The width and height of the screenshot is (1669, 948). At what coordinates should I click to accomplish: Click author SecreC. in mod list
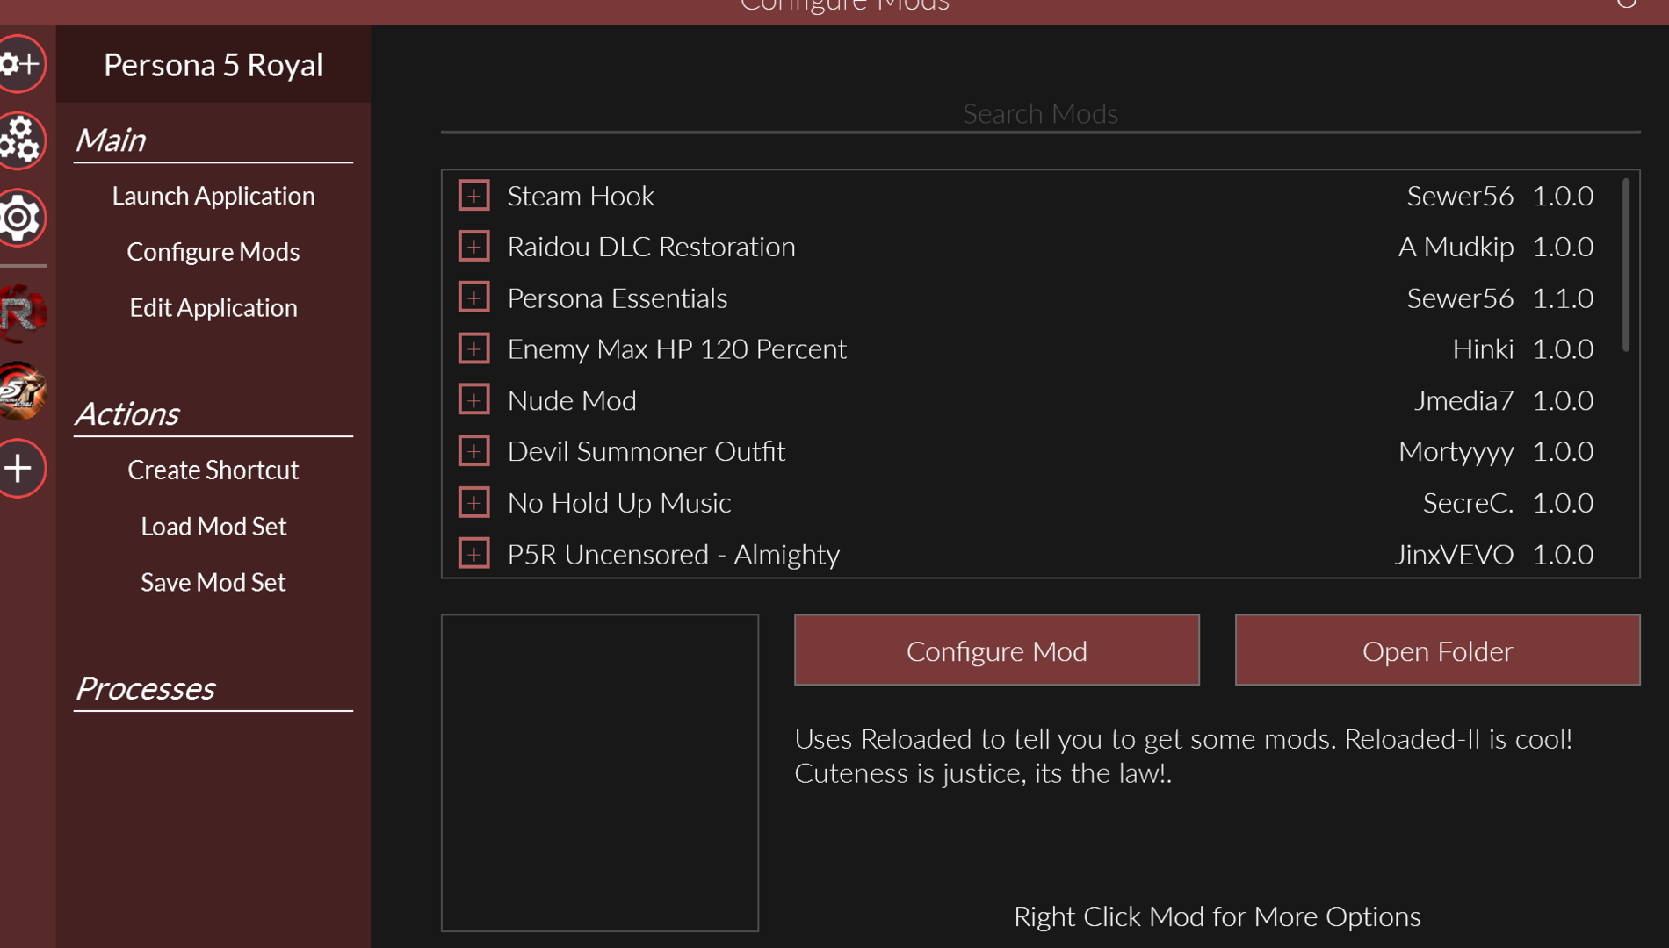tap(1468, 503)
